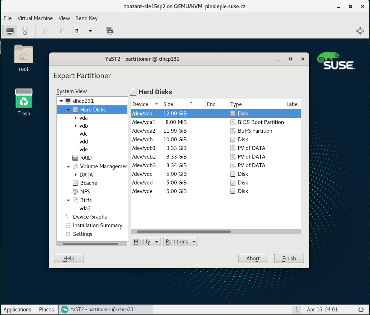Click the Finish button
This screenshot has height=315, width=370.
pos(289,259)
